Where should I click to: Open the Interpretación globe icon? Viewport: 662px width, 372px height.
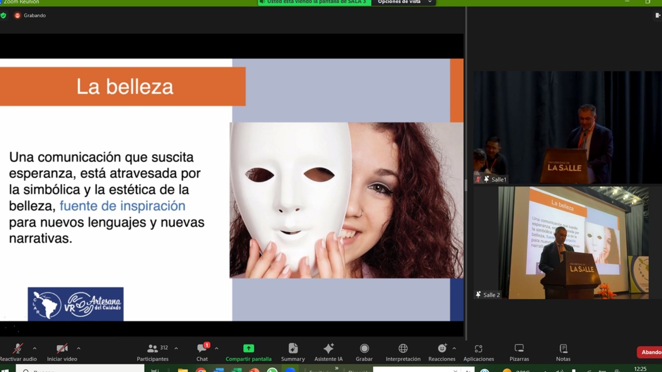pyautogui.click(x=403, y=349)
